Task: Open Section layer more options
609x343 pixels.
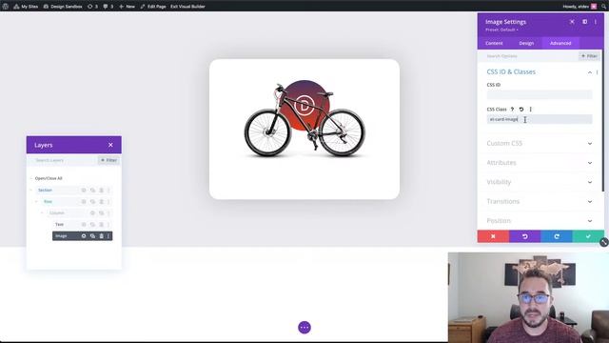Action: tap(108, 191)
